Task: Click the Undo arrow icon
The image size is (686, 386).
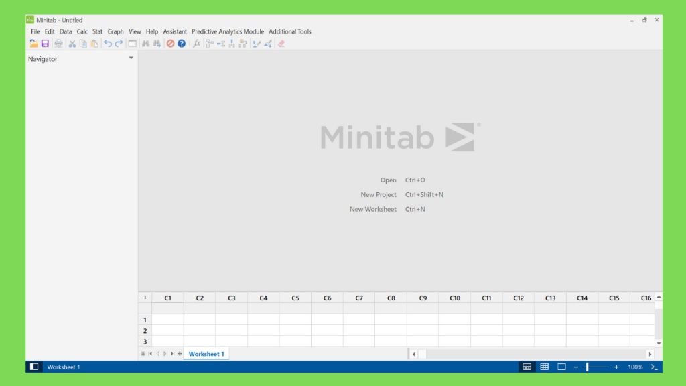Action: pyautogui.click(x=108, y=44)
